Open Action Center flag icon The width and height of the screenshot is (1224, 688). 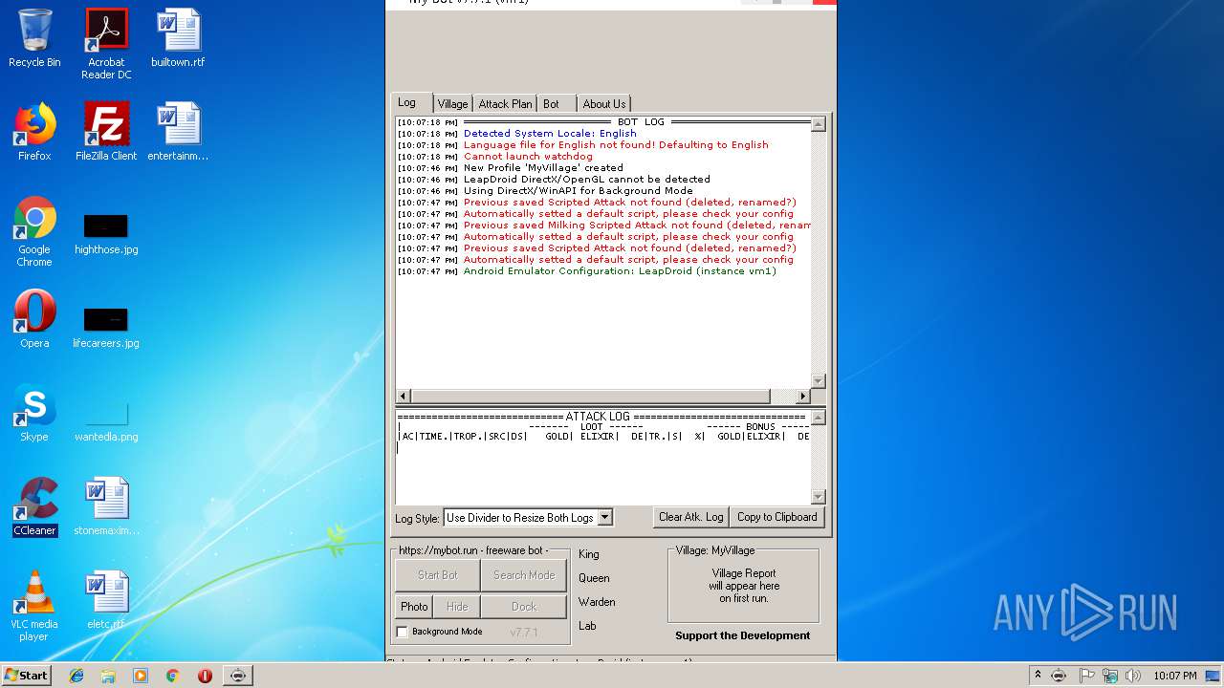(1086, 676)
